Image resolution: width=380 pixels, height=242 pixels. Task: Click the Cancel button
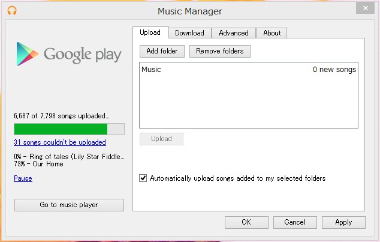pos(295,222)
